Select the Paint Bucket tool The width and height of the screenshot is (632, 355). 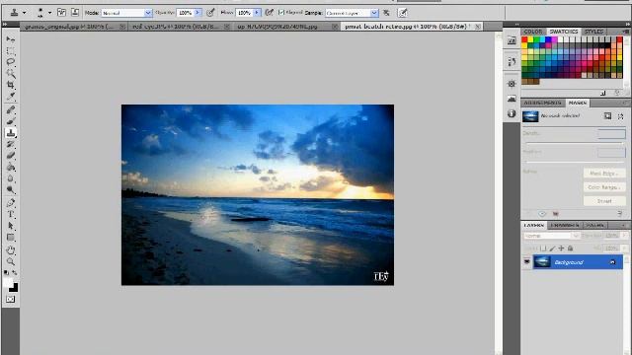pos(11,167)
